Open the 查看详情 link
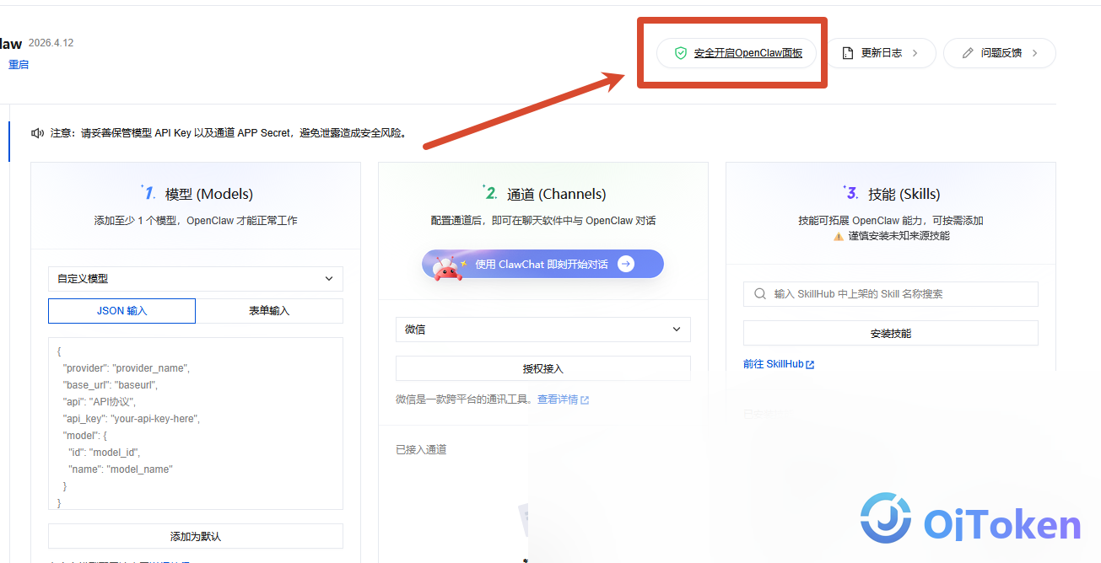The height and width of the screenshot is (563, 1101). click(558, 399)
